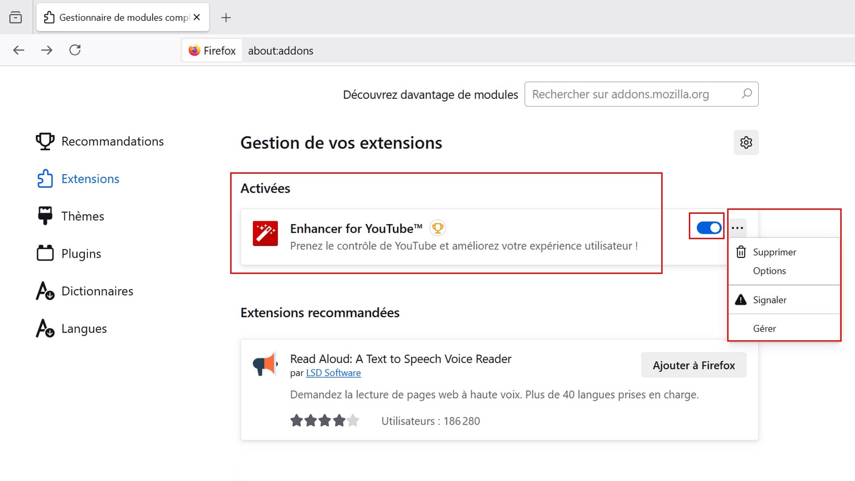The width and height of the screenshot is (855, 481).
Task: Collapse the three-dot extension options menu
Action: click(737, 228)
